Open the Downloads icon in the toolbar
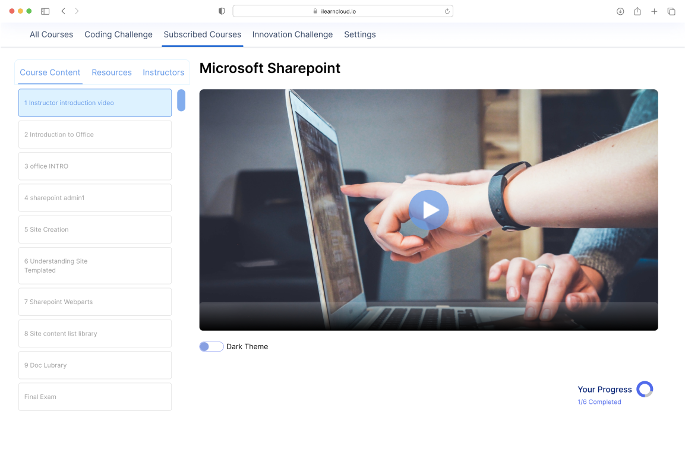Screen dimensions: 685x449 point(620,11)
